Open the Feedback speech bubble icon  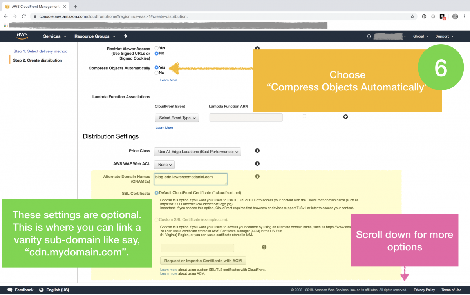(9, 290)
